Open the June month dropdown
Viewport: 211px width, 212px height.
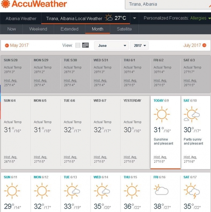(111, 46)
